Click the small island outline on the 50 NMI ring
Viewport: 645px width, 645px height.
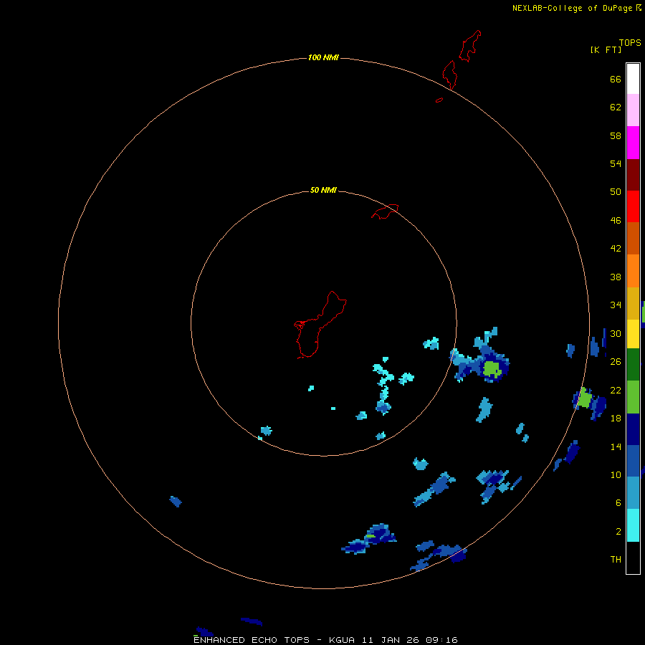(x=385, y=211)
